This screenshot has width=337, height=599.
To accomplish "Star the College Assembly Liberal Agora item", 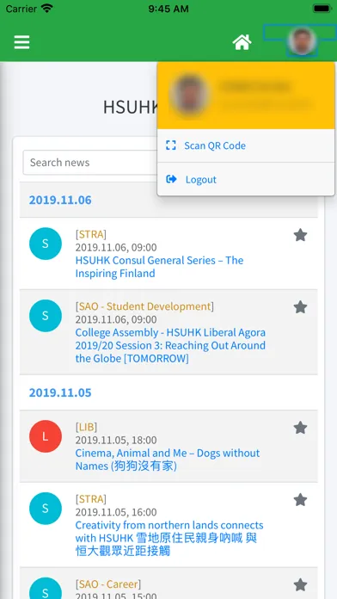I will click(x=300, y=307).
